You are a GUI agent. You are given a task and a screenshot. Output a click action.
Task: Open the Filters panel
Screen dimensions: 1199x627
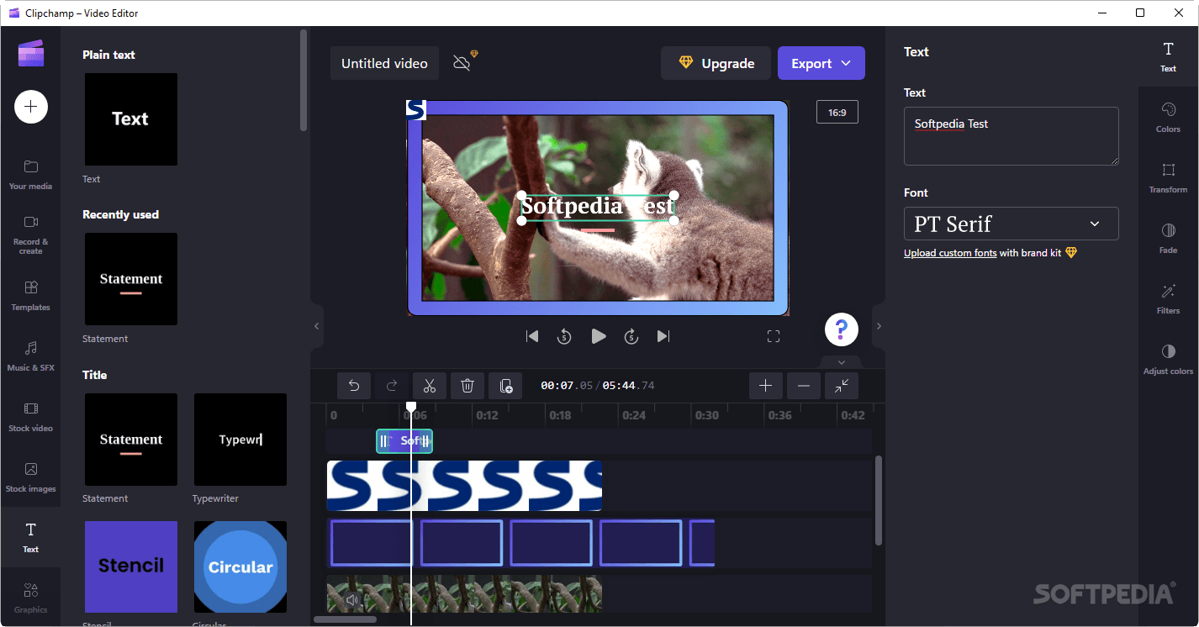pos(1168,298)
